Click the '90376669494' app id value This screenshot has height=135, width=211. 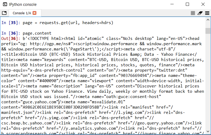click(x=134, y=76)
